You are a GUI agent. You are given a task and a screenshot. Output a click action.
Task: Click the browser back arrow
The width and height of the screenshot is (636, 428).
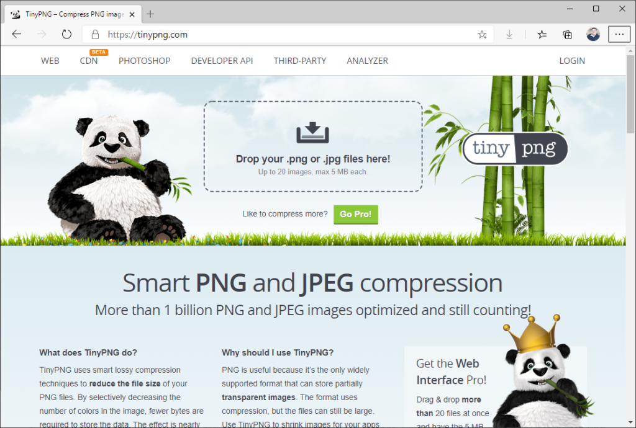click(x=17, y=34)
